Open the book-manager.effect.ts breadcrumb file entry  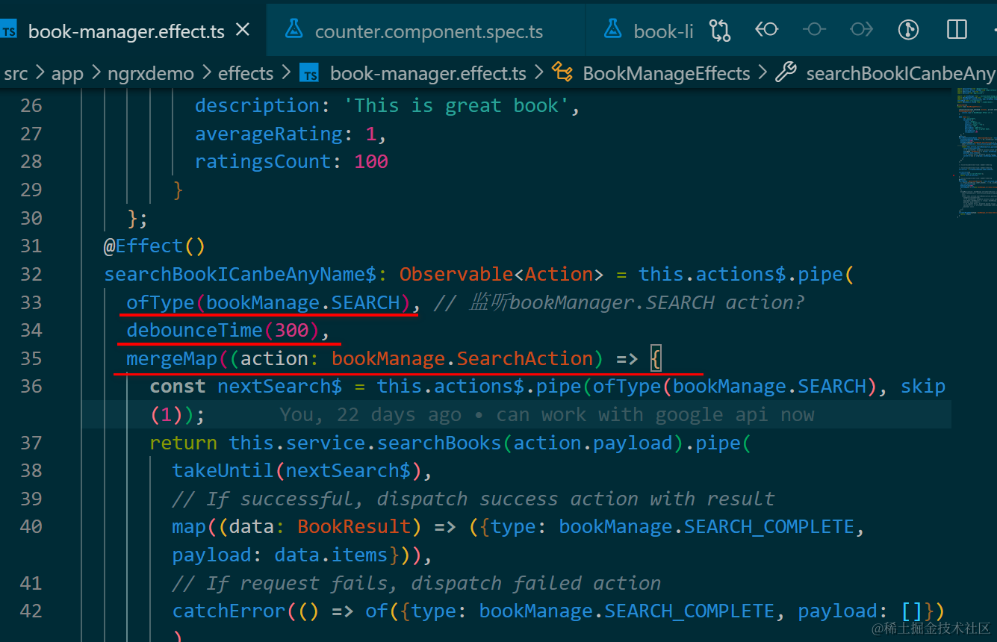click(428, 73)
